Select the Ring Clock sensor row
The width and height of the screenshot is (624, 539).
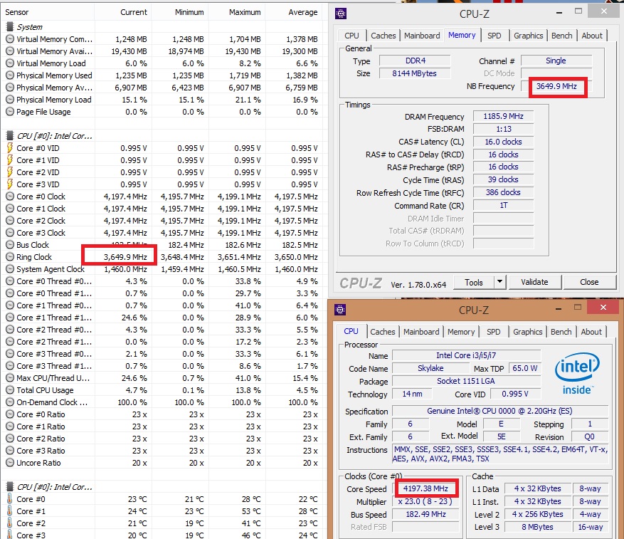(x=162, y=257)
